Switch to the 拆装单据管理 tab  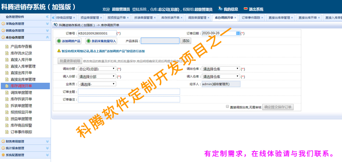click(143, 18)
